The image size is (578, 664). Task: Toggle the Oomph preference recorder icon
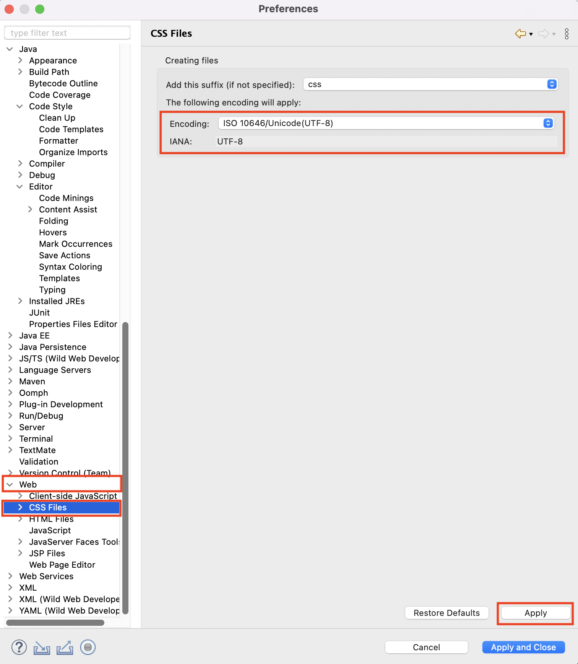click(88, 647)
